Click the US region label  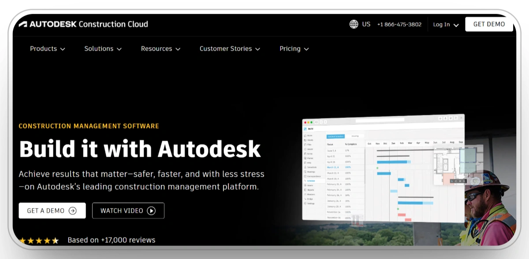click(x=366, y=24)
